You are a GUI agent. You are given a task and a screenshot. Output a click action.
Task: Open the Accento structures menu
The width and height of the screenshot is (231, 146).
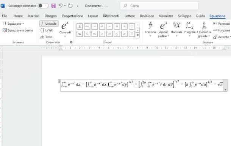[222, 37]
